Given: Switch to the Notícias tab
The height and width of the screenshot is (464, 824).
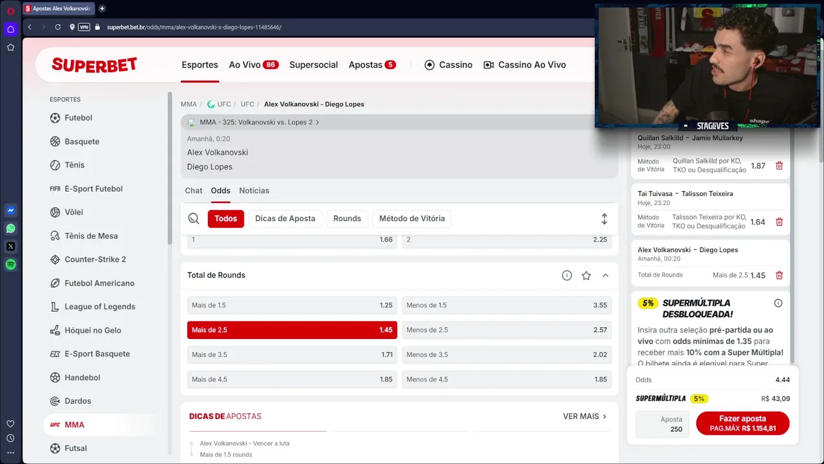Looking at the screenshot, I should 254,191.
